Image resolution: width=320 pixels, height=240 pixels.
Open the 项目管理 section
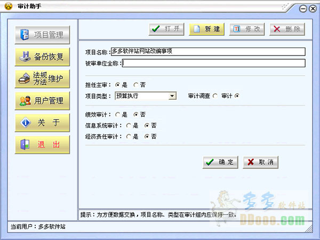pos(42,35)
